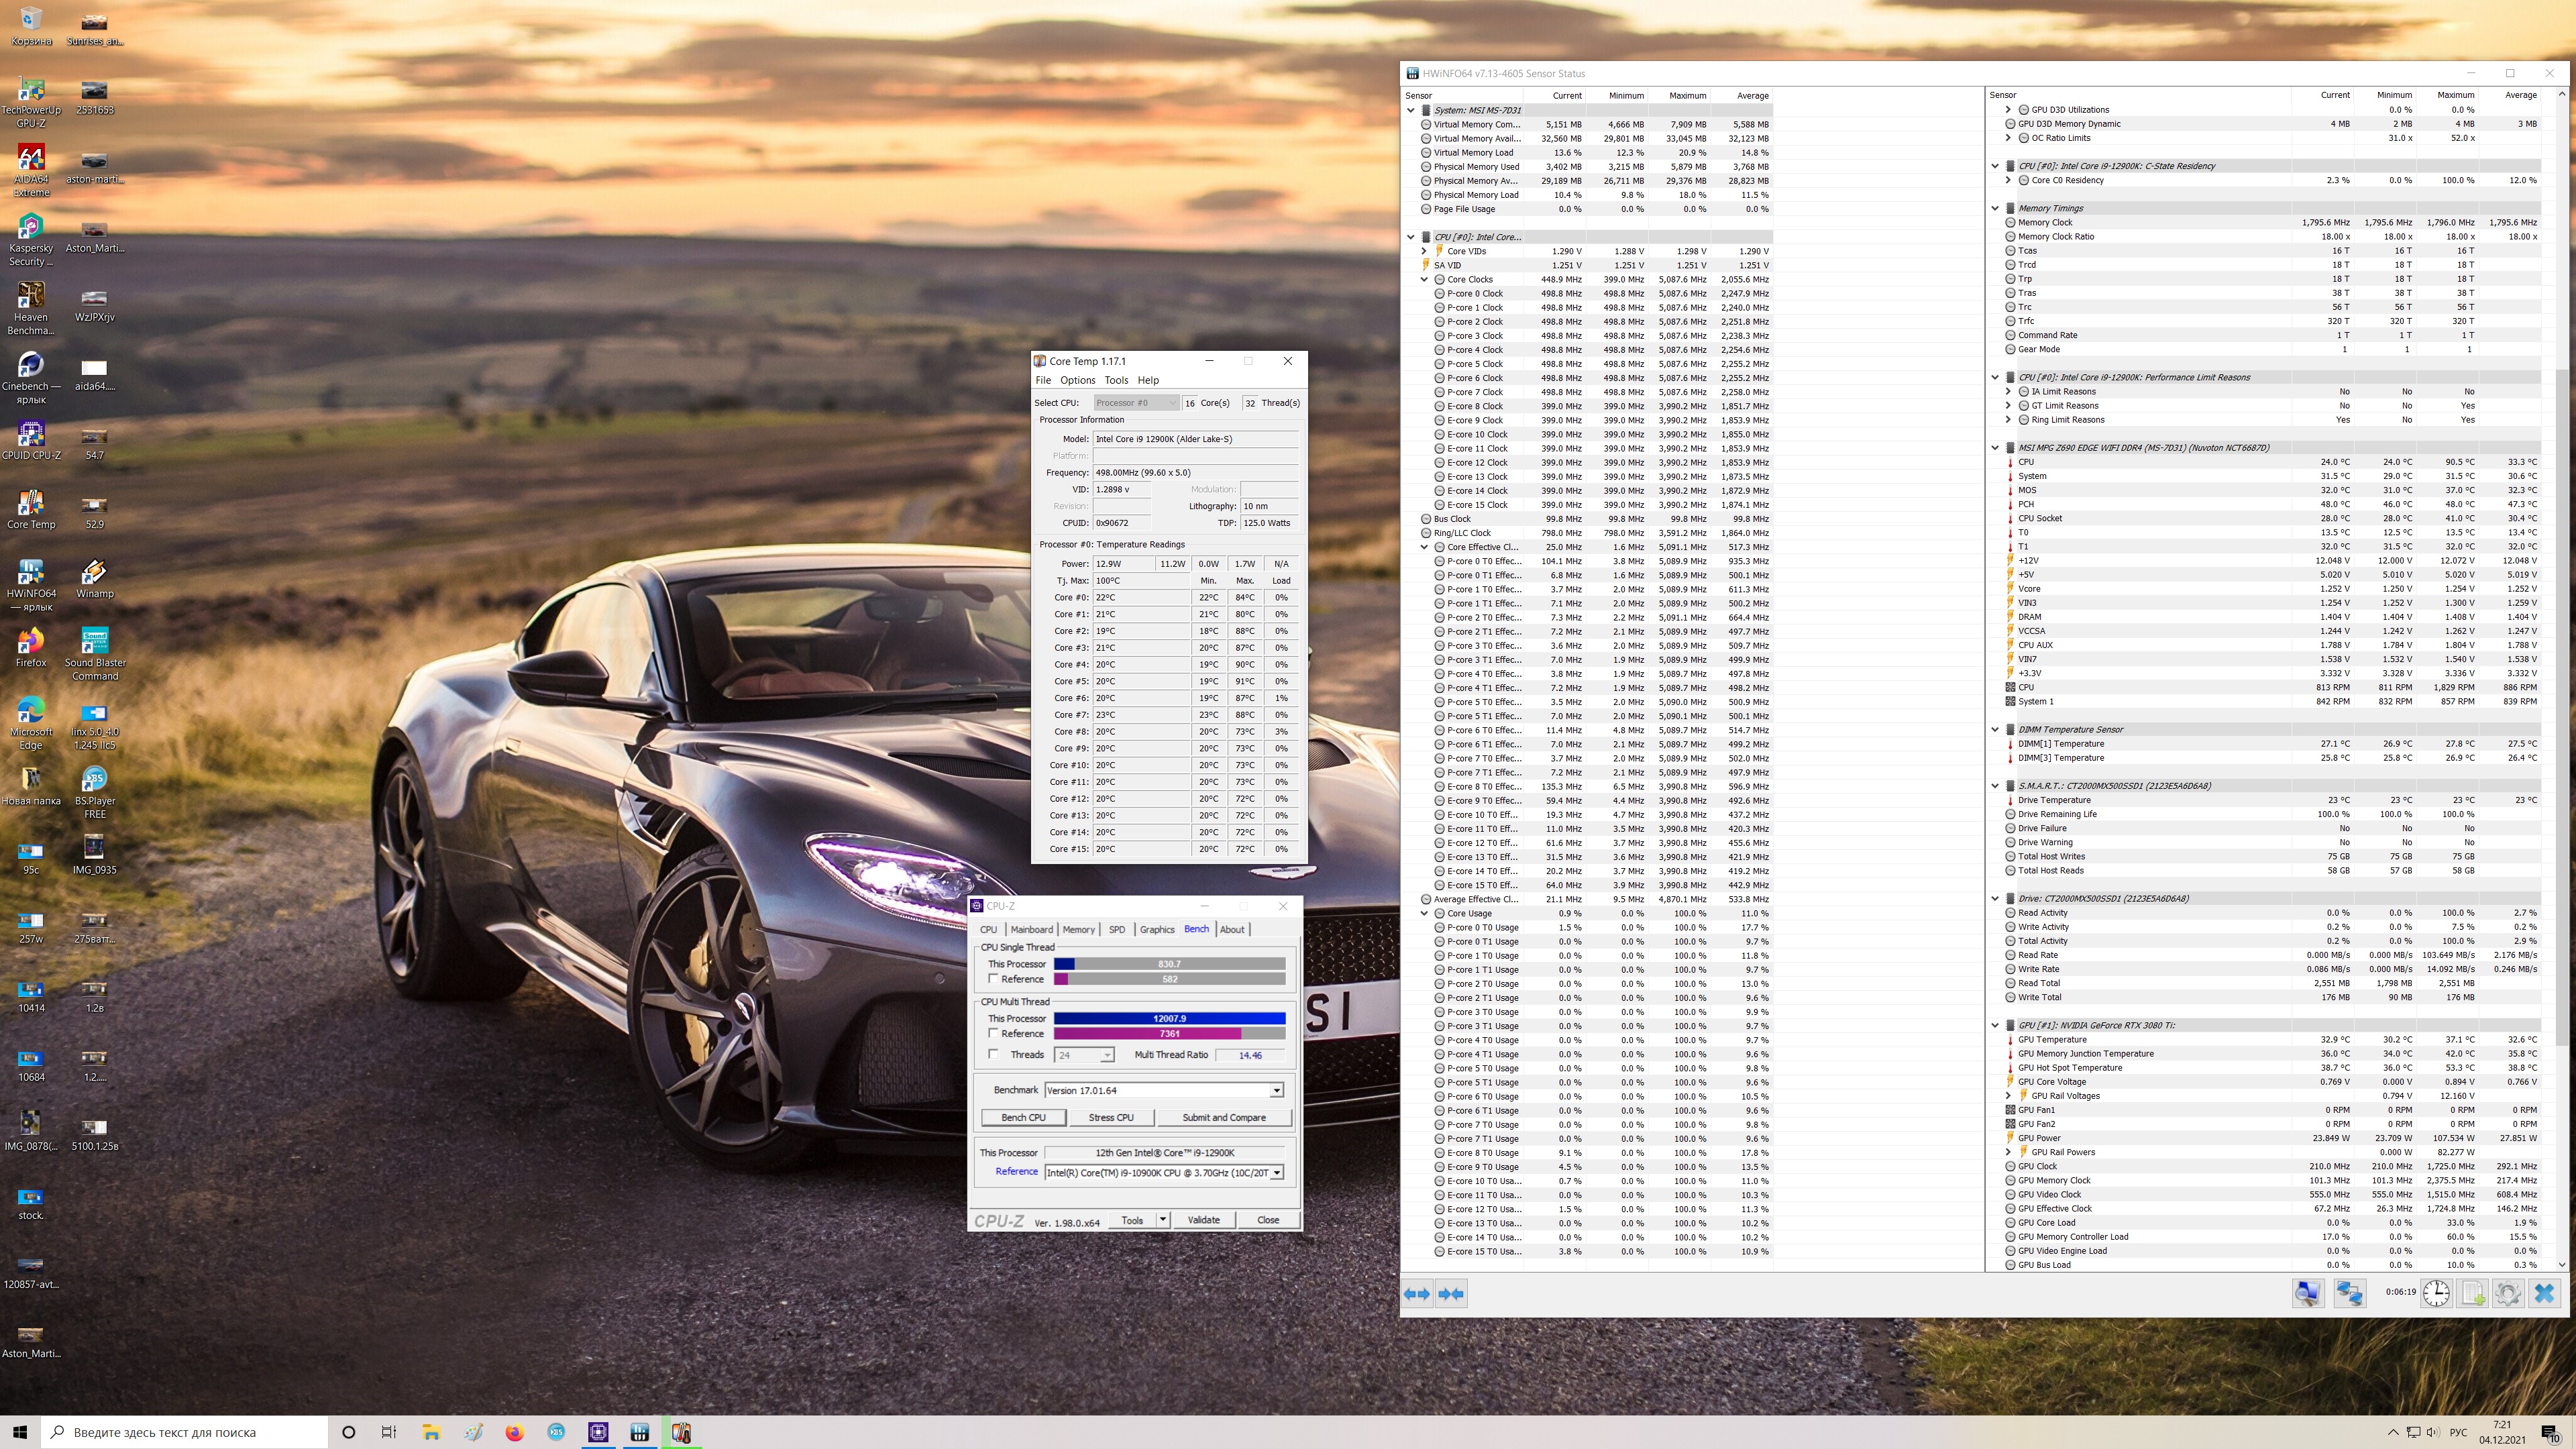Open the Reference processor dropdown
Image resolution: width=2576 pixels, height=1449 pixels.
pyautogui.click(x=1276, y=1172)
